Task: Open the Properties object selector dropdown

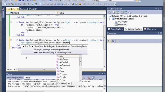Action: [x=161, y=37]
